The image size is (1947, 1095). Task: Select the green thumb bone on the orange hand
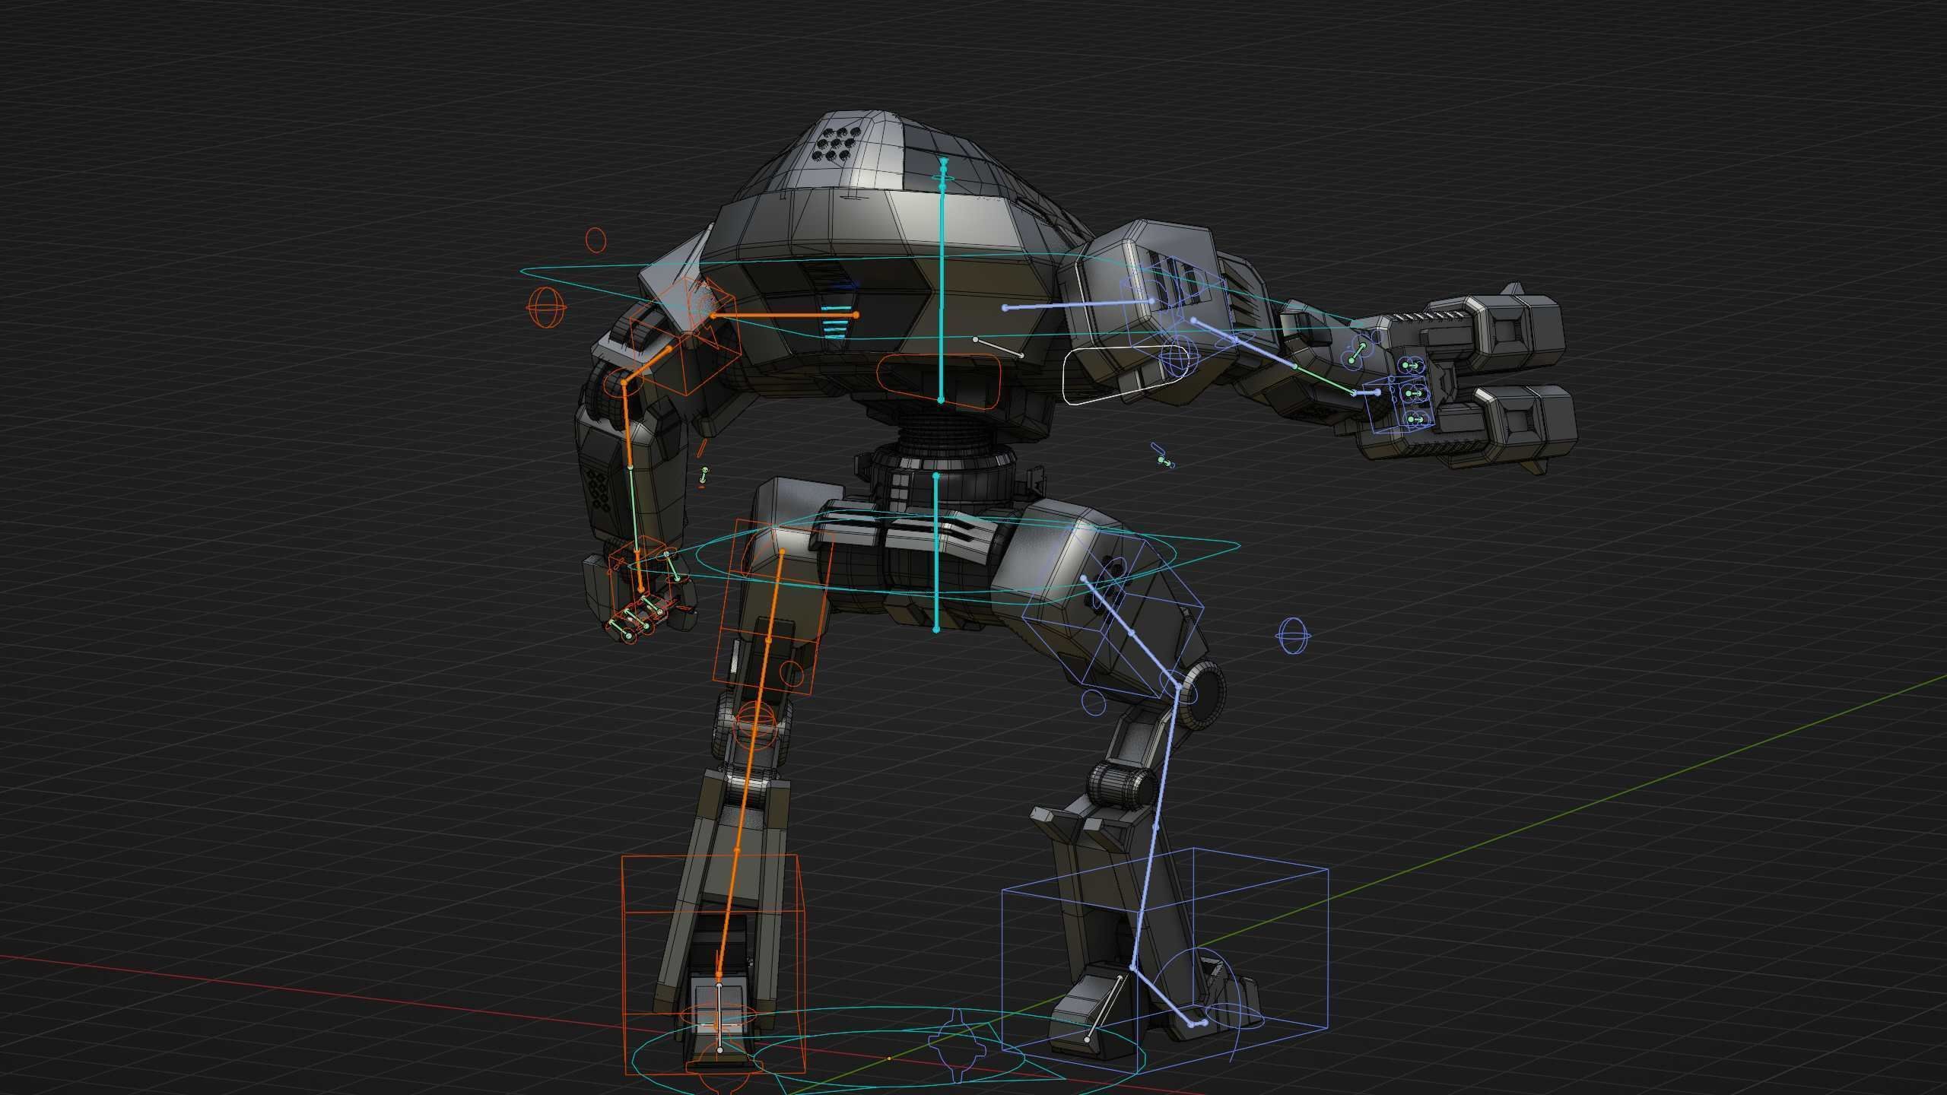click(x=671, y=567)
